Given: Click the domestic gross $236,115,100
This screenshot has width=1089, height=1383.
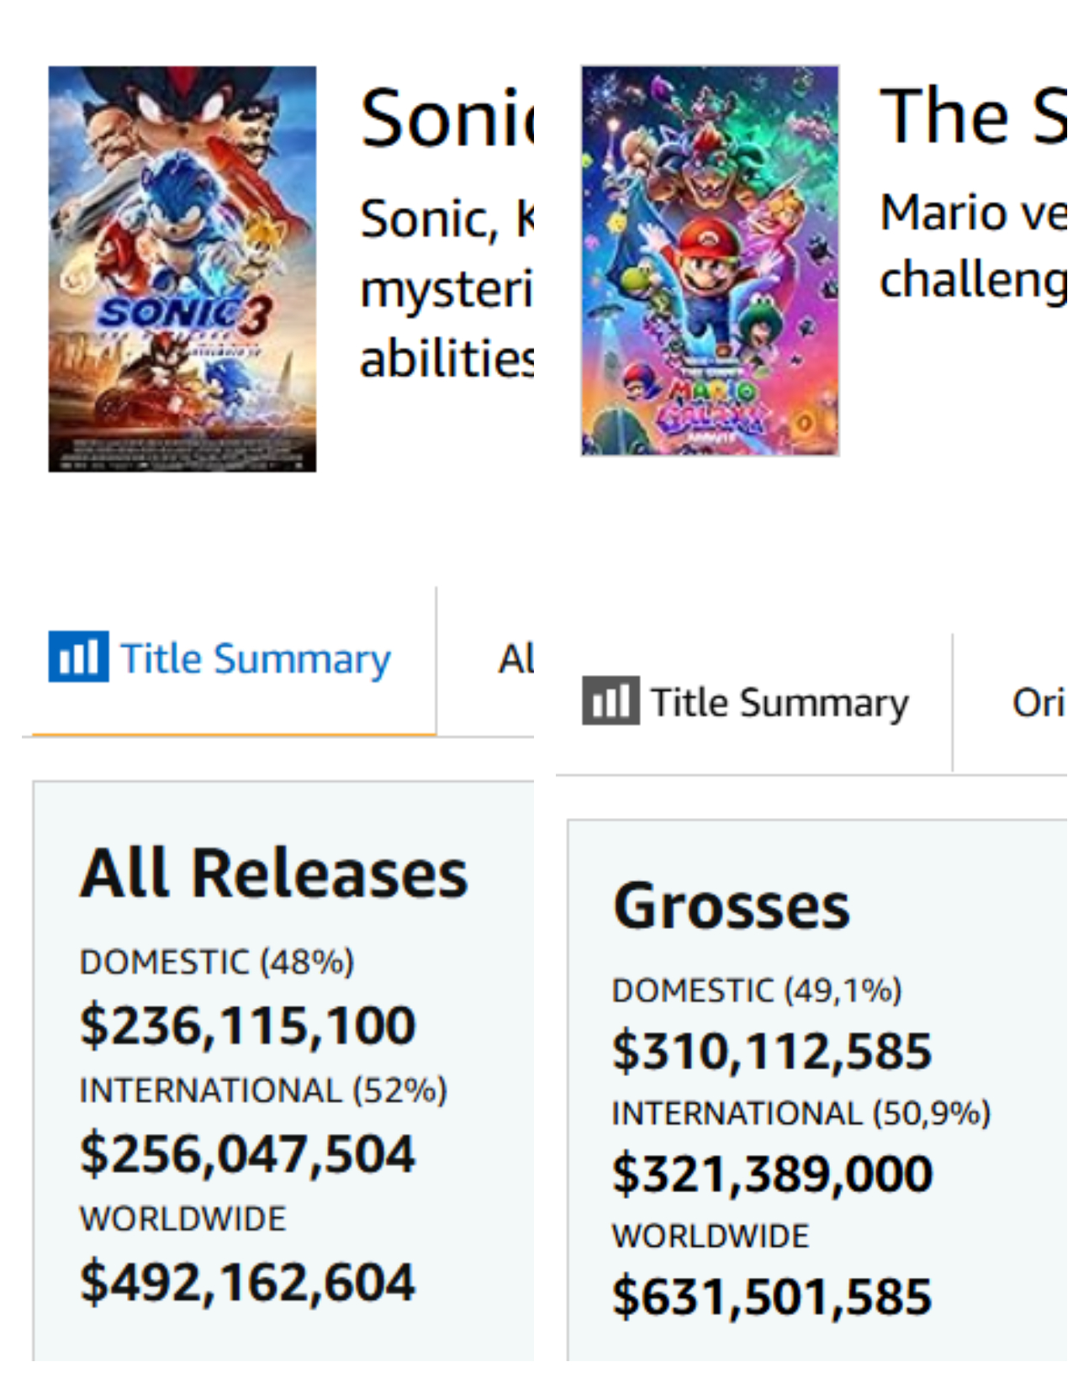Looking at the screenshot, I should point(247,1026).
